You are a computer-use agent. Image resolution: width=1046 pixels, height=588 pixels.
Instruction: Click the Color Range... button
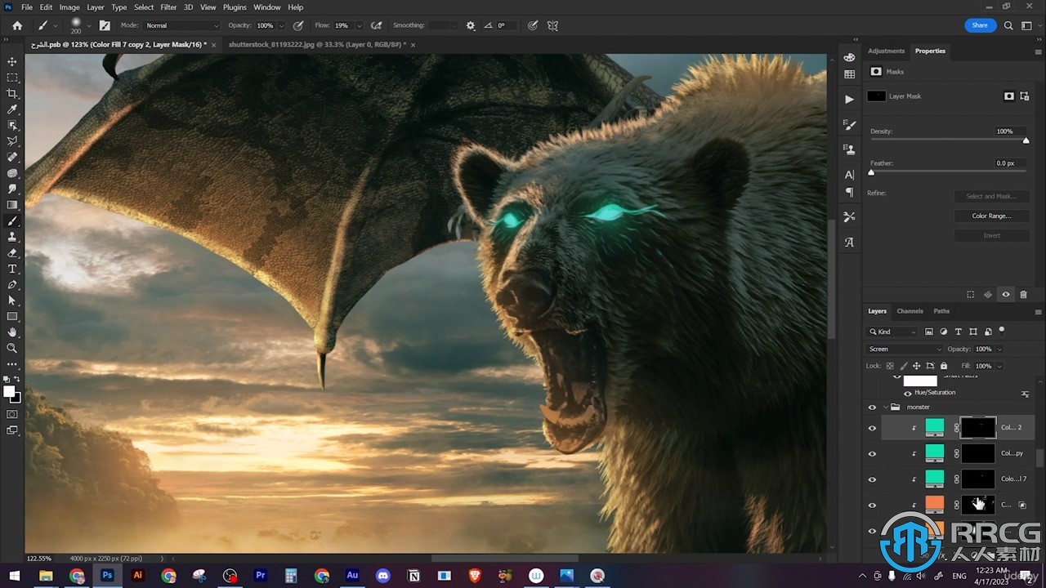tap(991, 216)
